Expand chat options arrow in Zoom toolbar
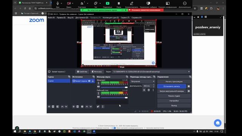 point(100,3)
